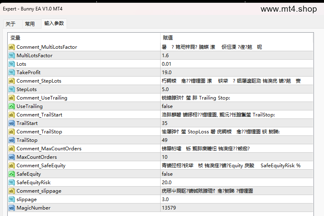Click the SafeEquityRisk parameter icon
Screen dimensions: 324x216
tap(12, 183)
